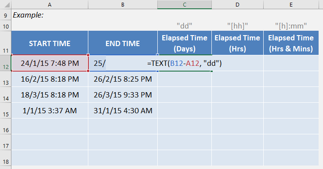Select row 15 header
The image size is (323, 169).
6,111
